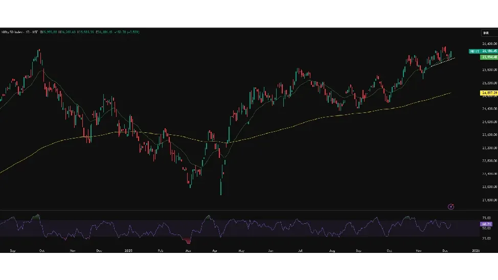Click the 2026 label on time axis
This screenshot has height=280, width=498.
click(x=476, y=251)
